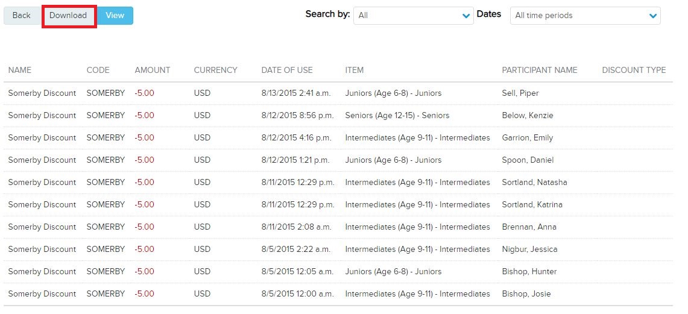Click date 8/12/2015 1:21 p.m.

(296, 160)
